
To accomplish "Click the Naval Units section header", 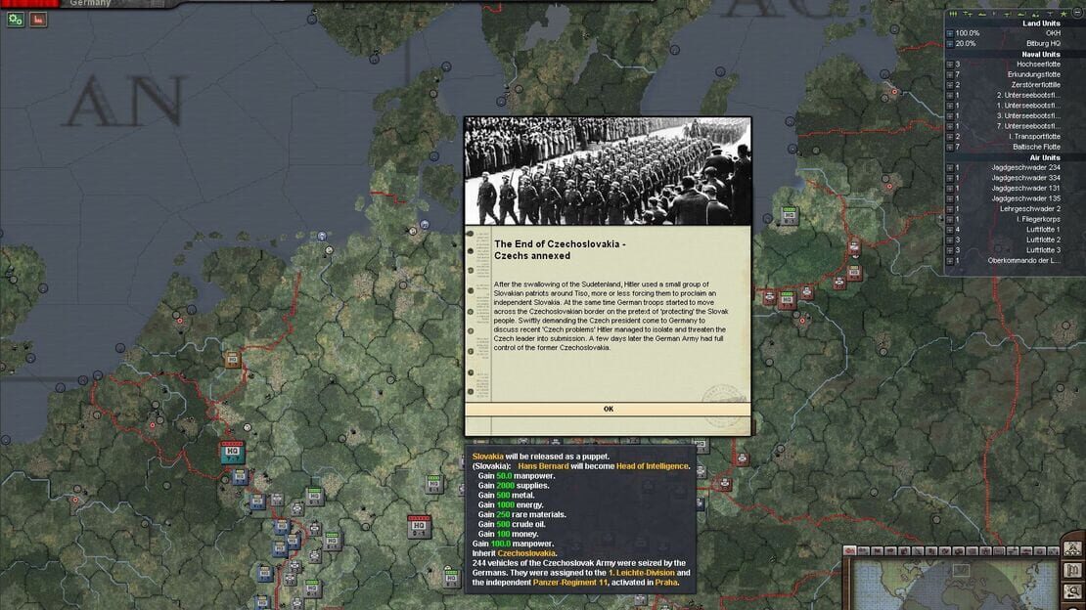I will 1040,54.
